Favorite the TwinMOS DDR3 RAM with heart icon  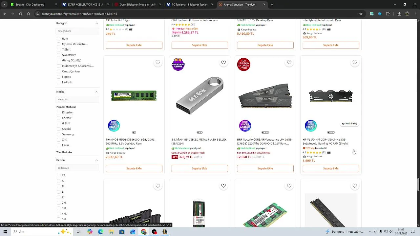point(158,62)
